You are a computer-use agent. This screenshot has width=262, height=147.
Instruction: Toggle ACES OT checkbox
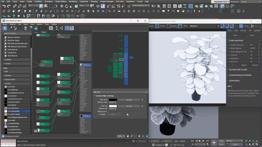(x=229, y=62)
